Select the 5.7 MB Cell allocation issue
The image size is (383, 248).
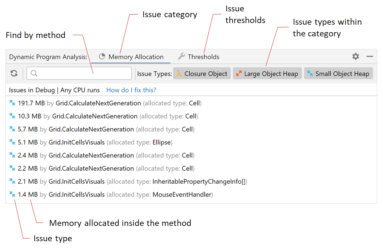click(102, 129)
